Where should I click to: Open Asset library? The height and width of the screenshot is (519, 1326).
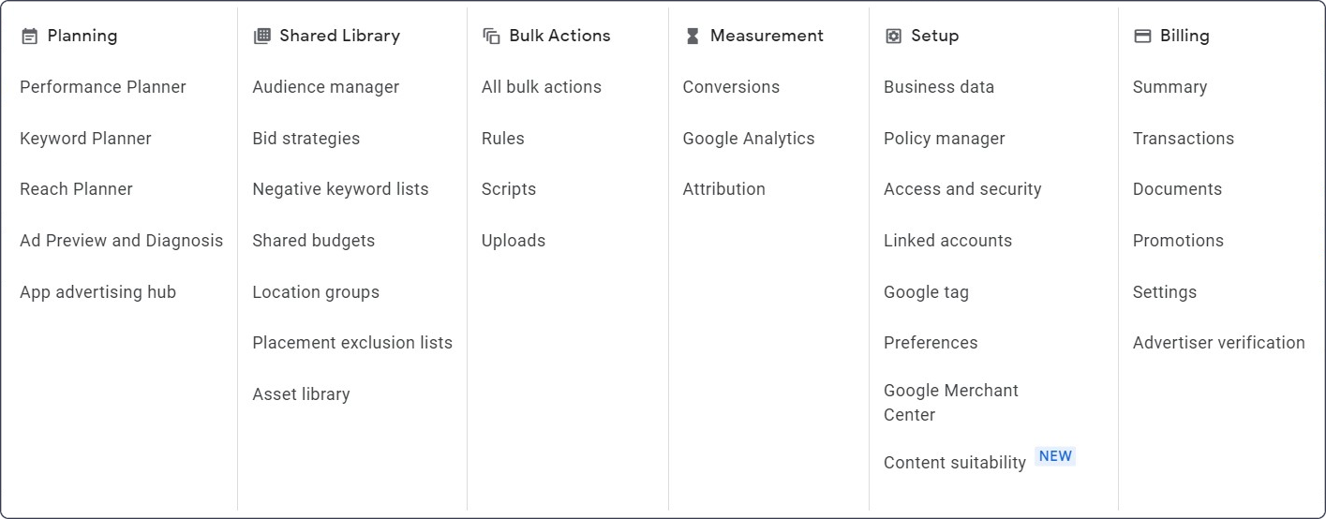coord(301,394)
